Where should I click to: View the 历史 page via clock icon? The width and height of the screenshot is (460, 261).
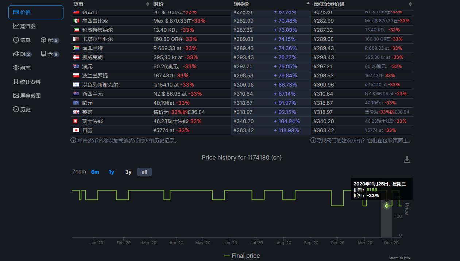pyautogui.click(x=22, y=109)
